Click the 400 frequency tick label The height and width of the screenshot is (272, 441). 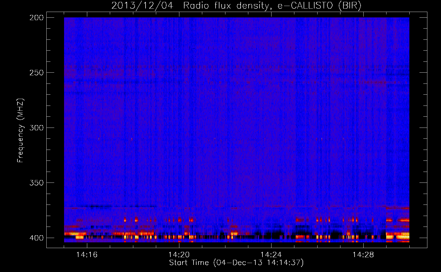tap(37, 238)
